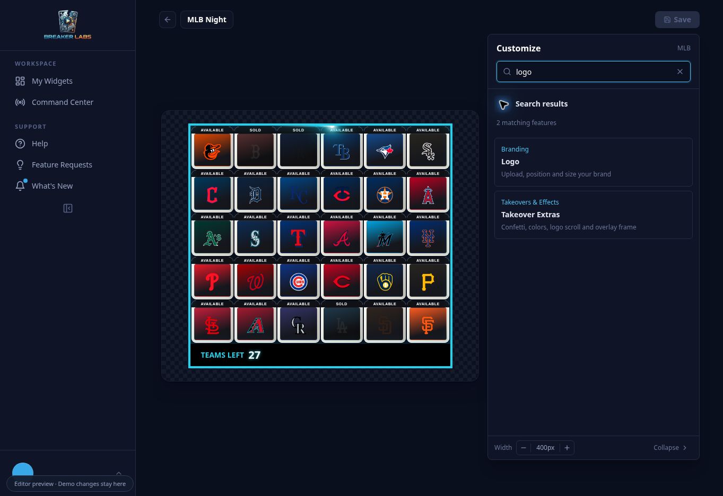Collapse the Customize panel
This screenshot has width=723, height=496.
pos(670,448)
